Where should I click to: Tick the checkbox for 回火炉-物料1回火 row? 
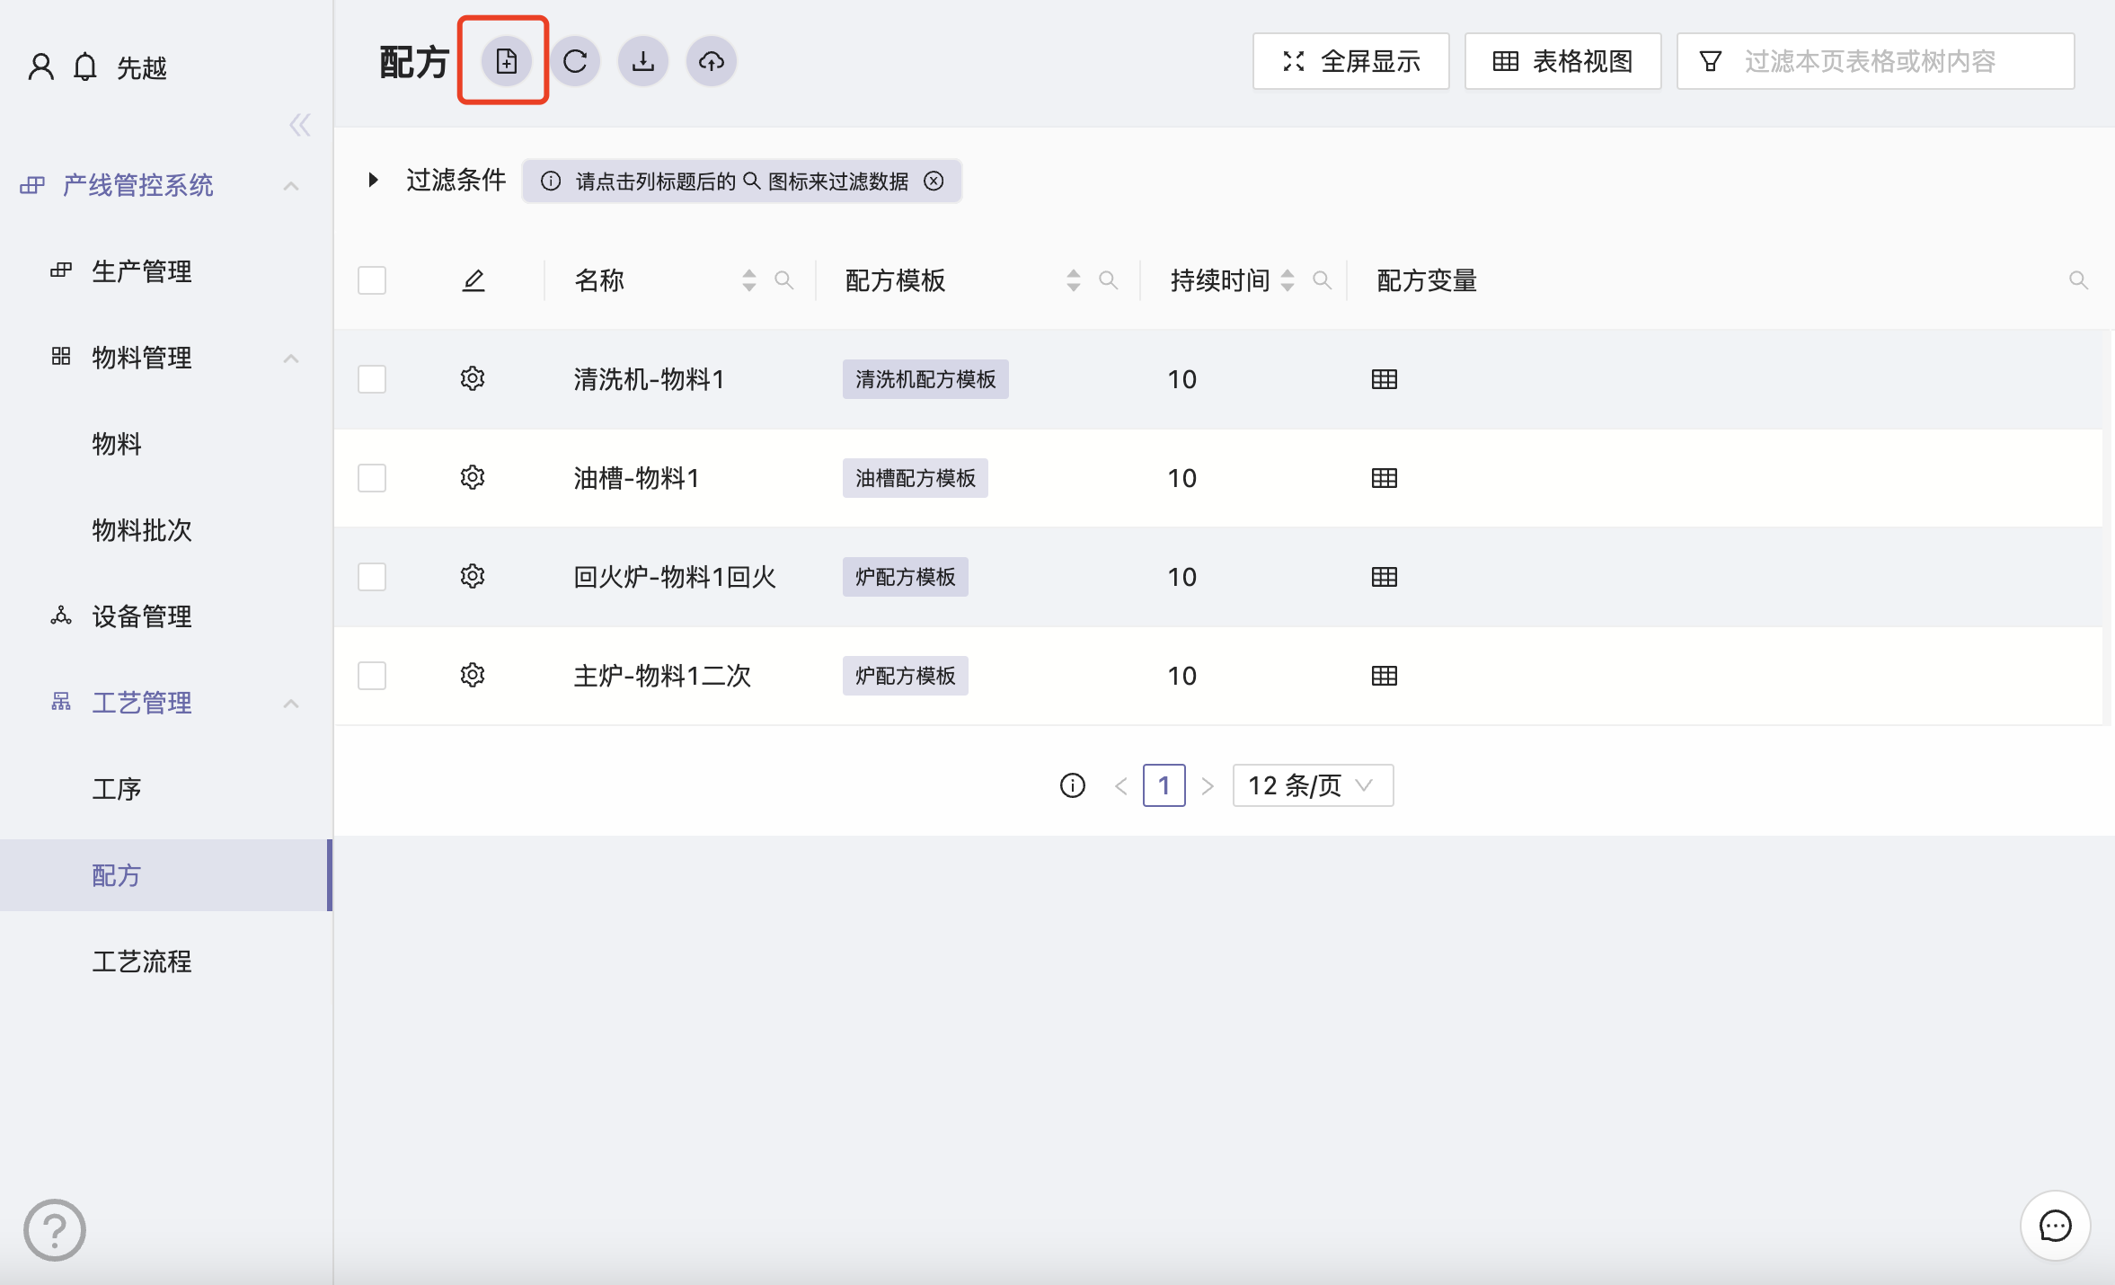tap(372, 577)
